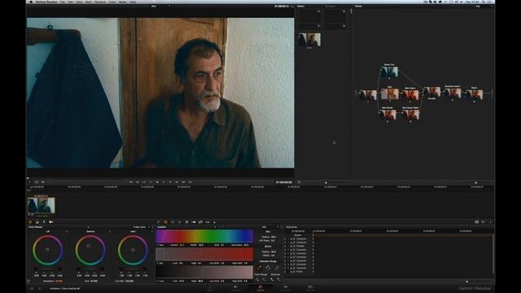
Task: Click inside the Lift color wheel
Action: 47,250
